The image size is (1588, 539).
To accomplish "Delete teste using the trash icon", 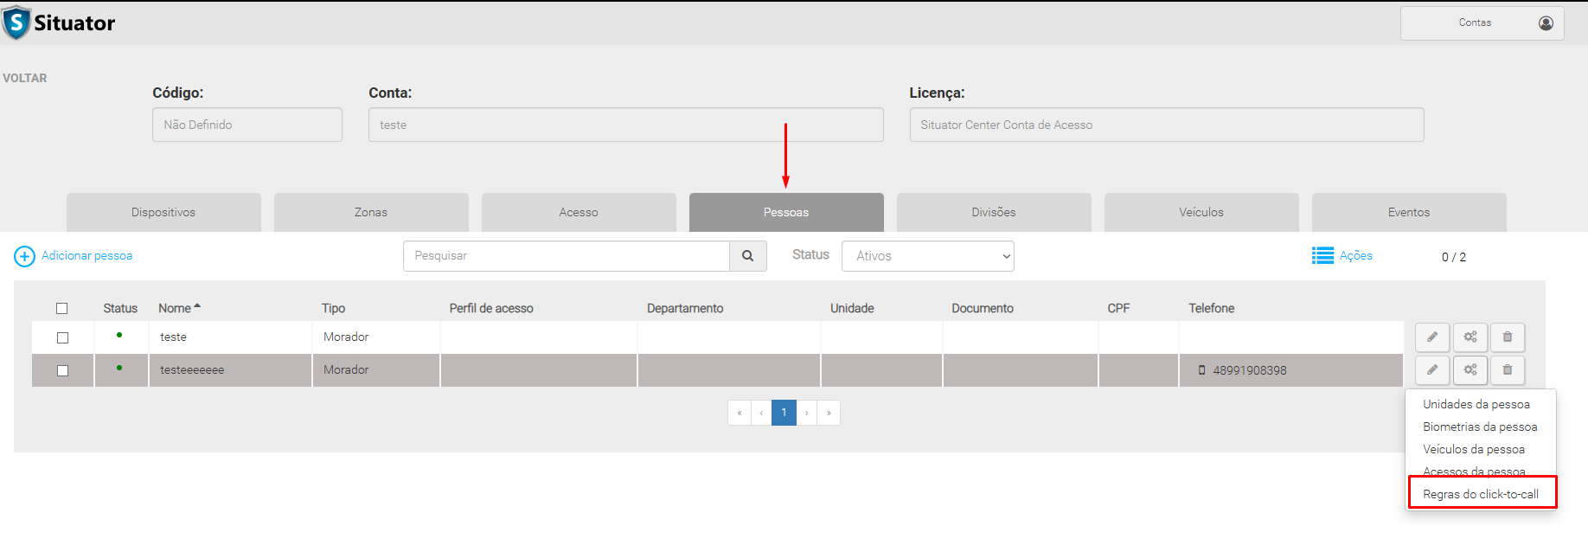I will tap(1508, 337).
